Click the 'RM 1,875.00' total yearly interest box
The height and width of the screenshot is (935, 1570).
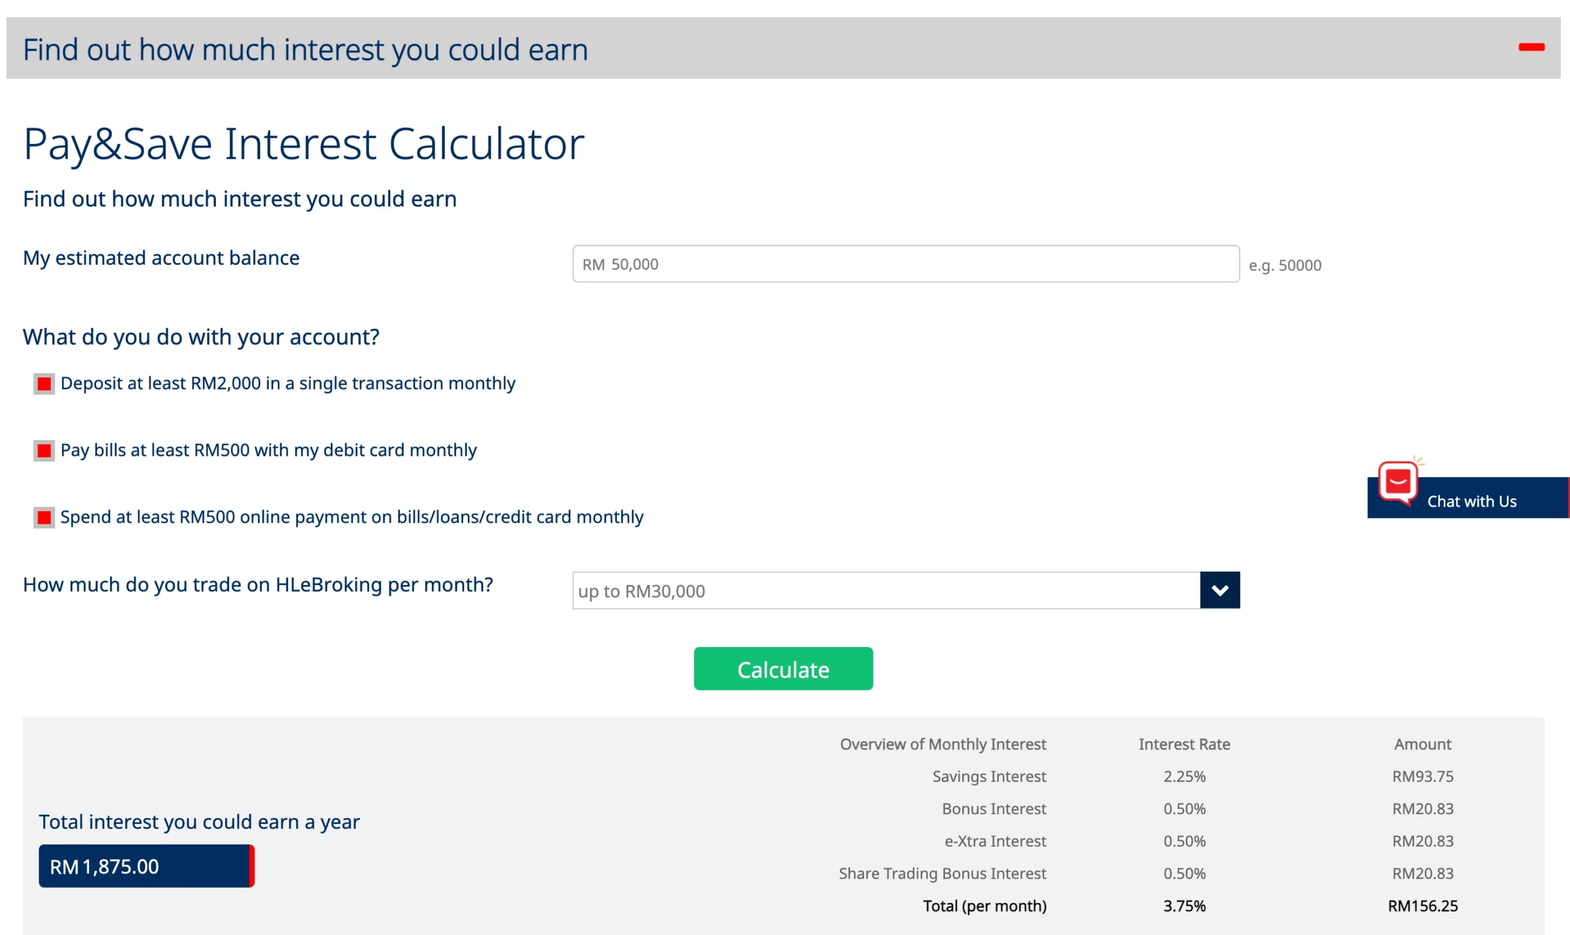pyautogui.click(x=147, y=866)
